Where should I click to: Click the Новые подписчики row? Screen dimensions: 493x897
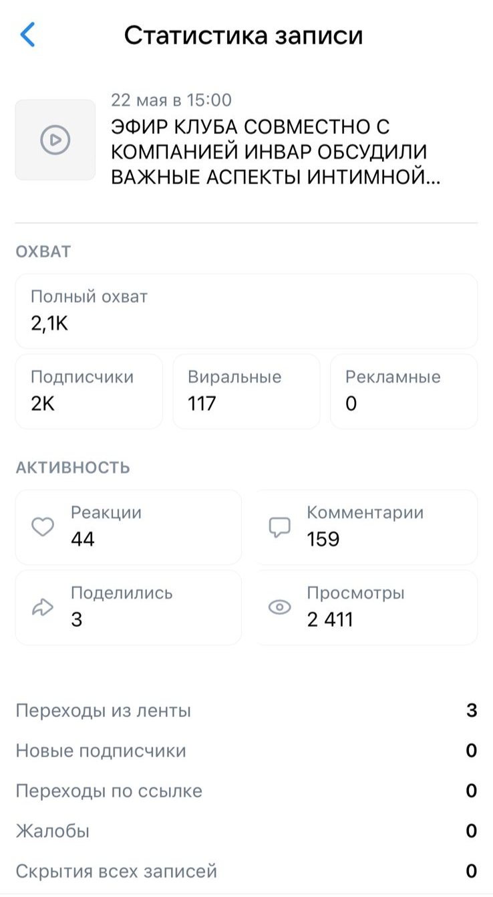click(246, 751)
